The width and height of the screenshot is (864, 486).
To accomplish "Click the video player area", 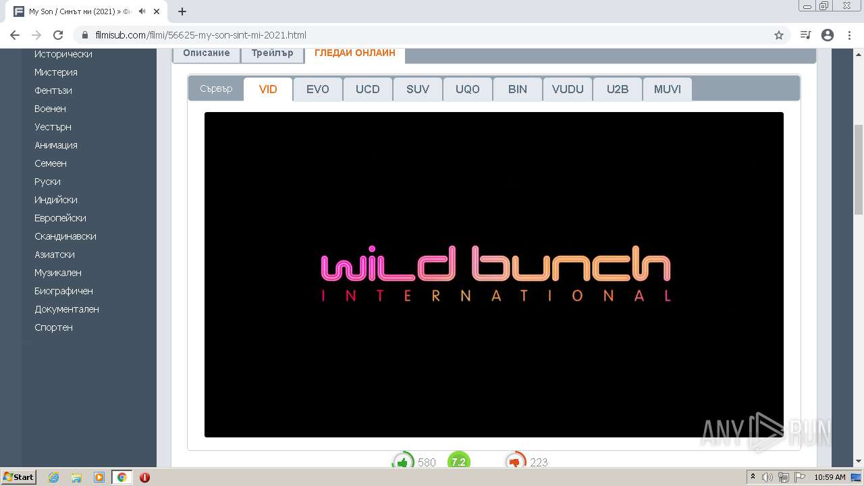I will (494, 275).
